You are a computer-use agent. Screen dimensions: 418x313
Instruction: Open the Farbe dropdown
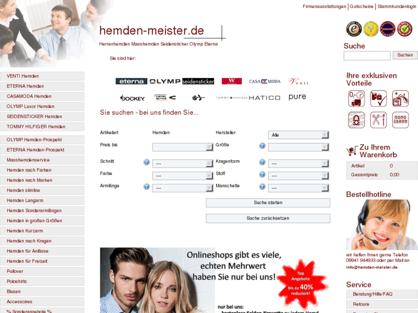click(183, 176)
